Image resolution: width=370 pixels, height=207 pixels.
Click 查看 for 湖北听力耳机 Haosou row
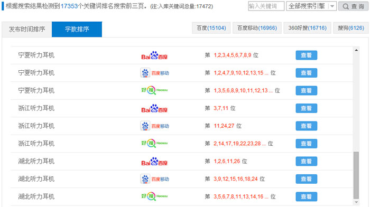pyautogui.click(x=306, y=196)
